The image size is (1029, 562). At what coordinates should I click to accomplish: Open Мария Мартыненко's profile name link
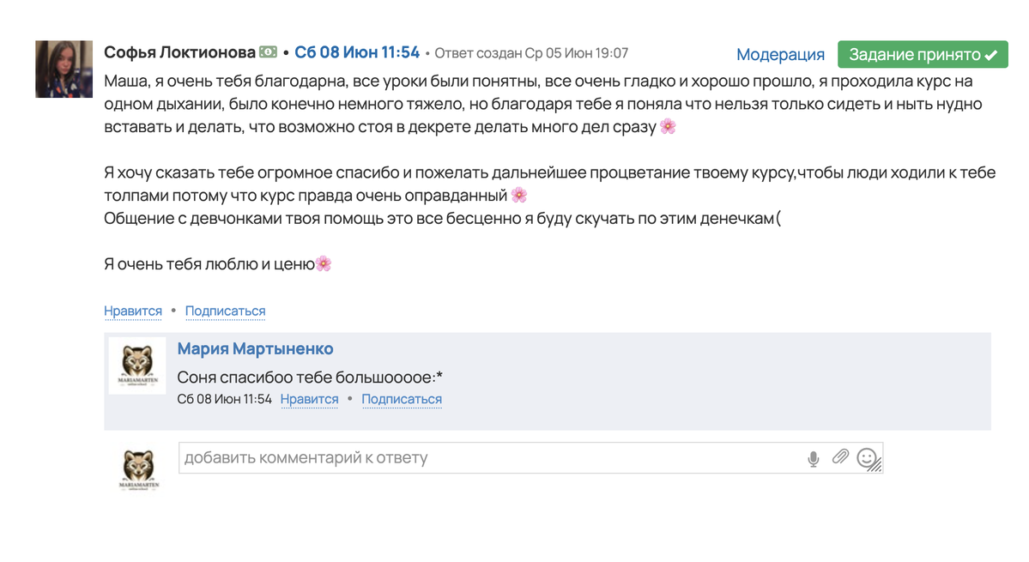coord(255,348)
